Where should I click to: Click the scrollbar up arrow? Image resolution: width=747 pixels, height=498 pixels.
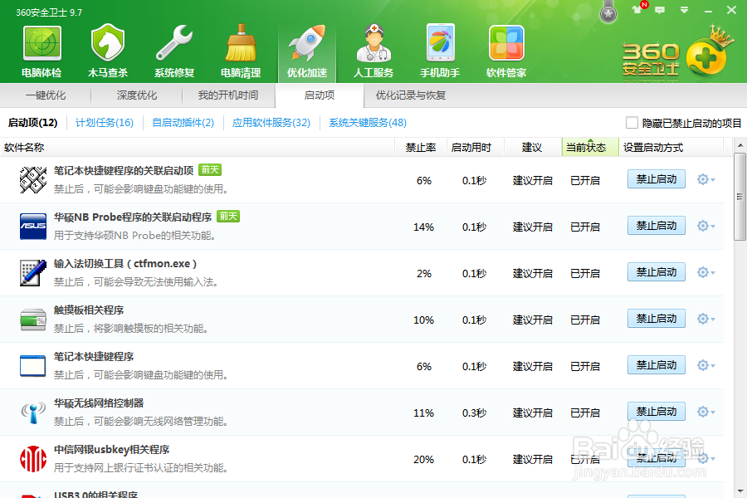(x=740, y=145)
